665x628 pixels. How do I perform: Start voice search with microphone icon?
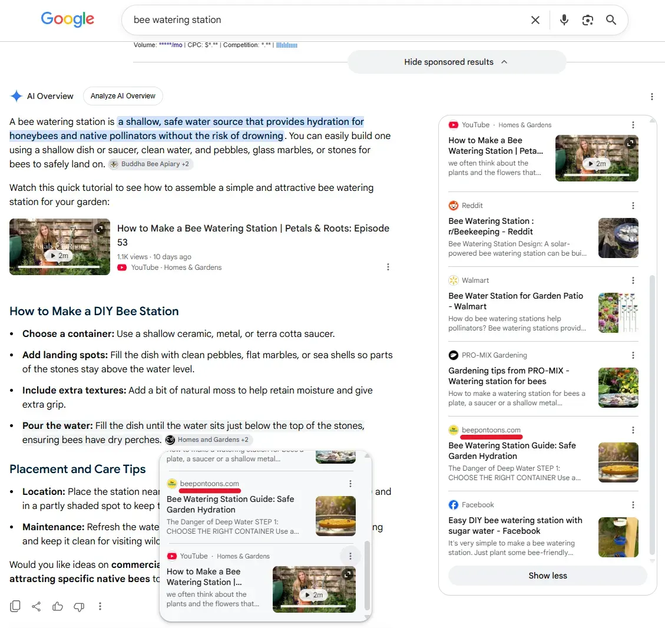point(564,20)
